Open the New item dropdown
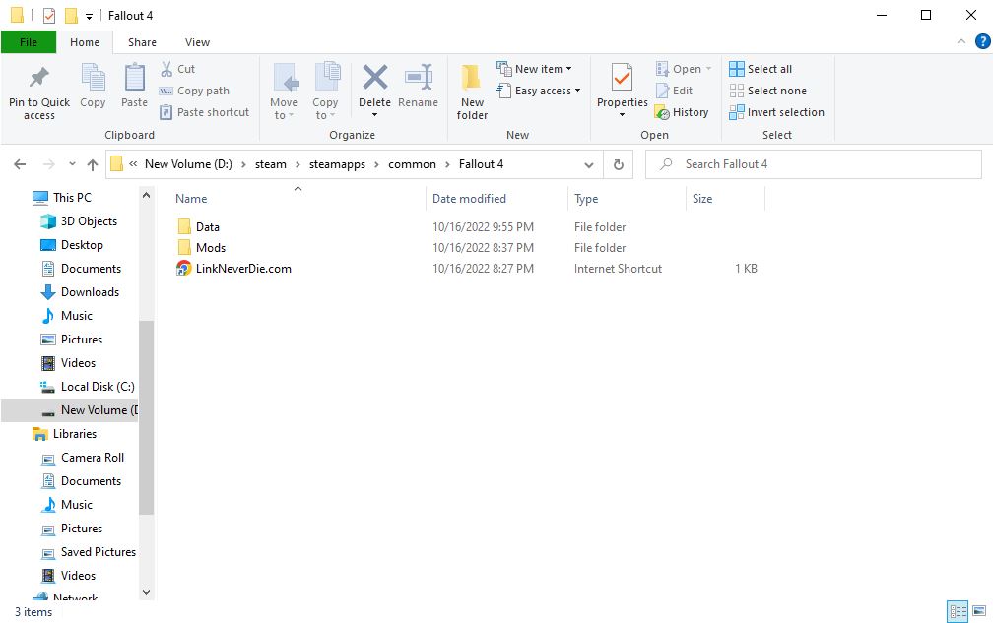 pyautogui.click(x=538, y=68)
